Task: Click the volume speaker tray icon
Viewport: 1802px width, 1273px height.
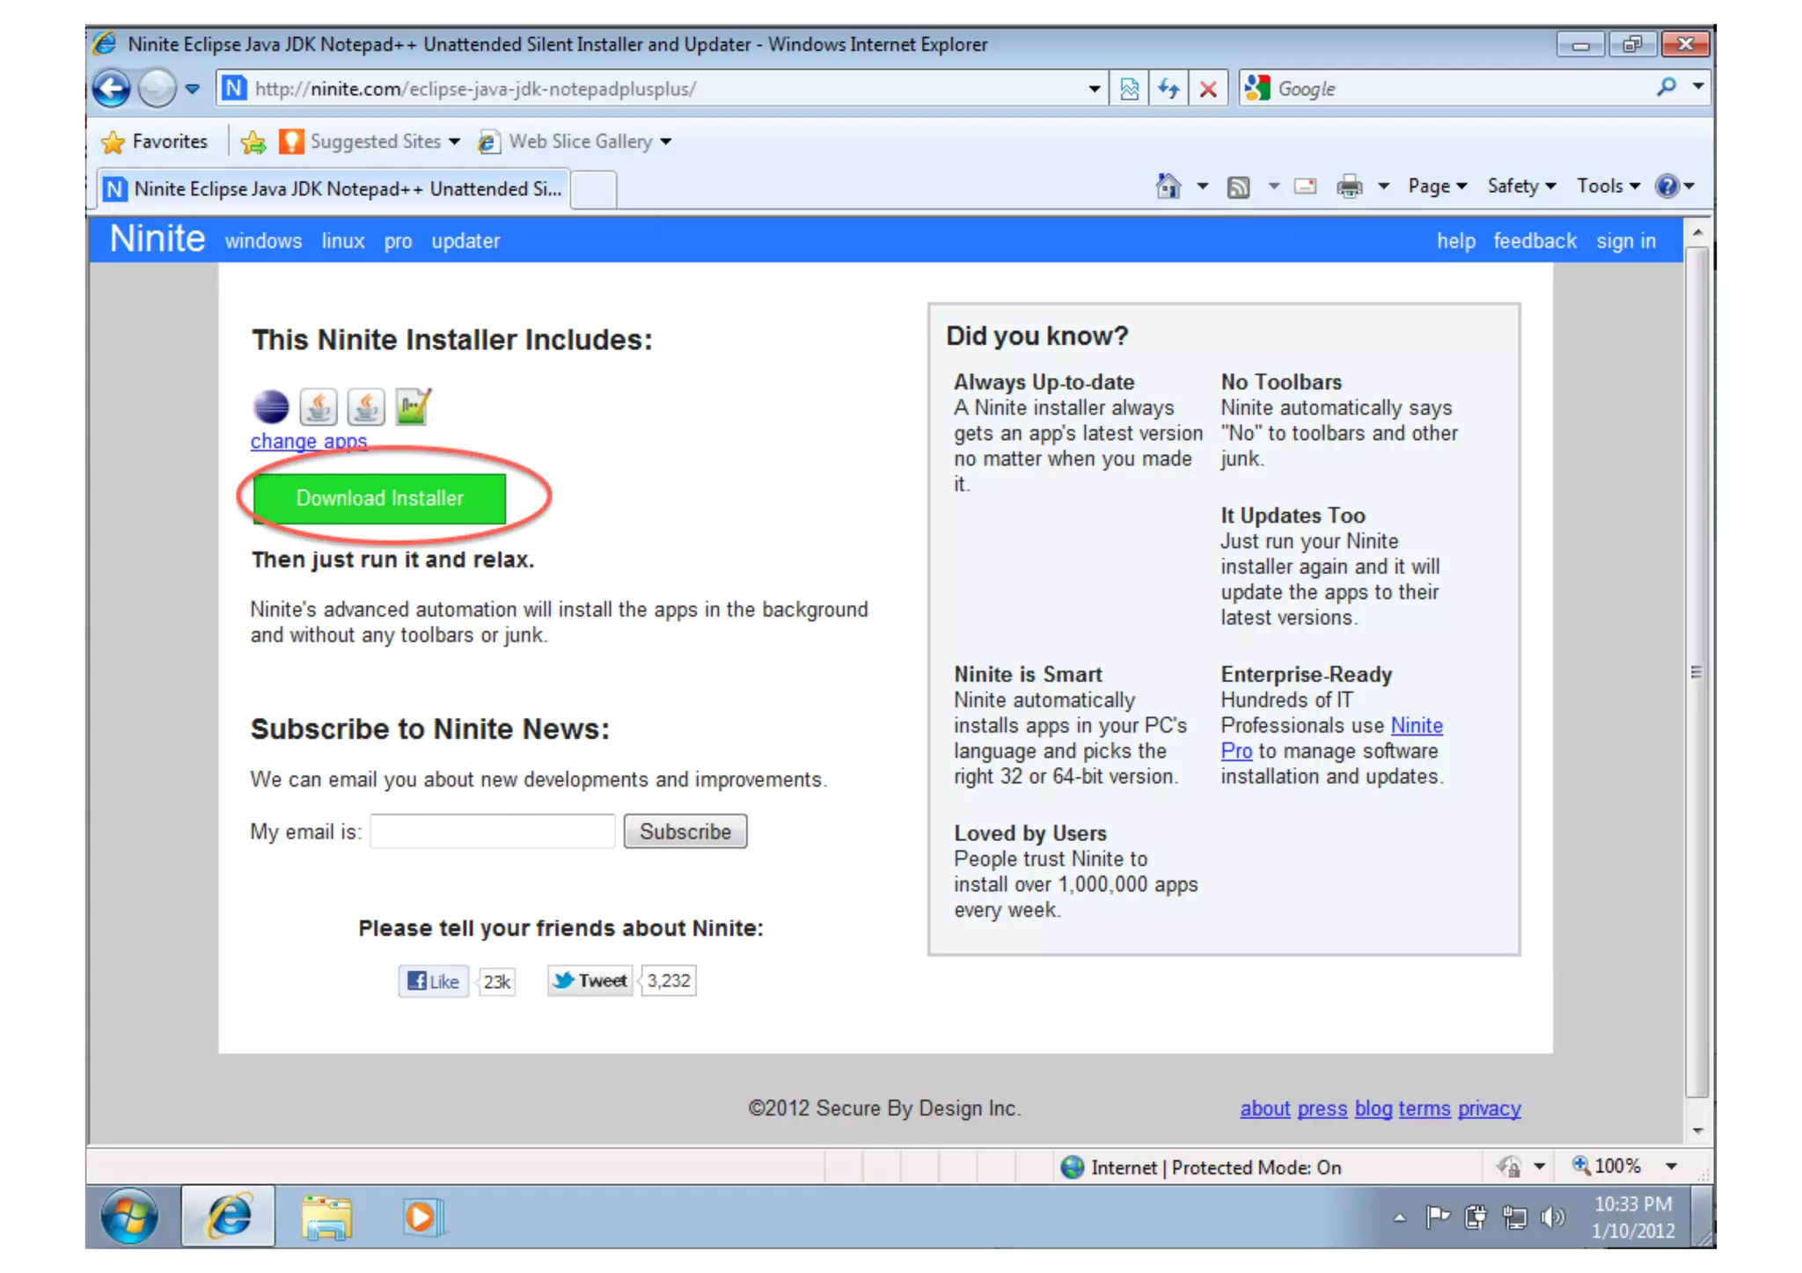Action: click(x=1553, y=1218)
